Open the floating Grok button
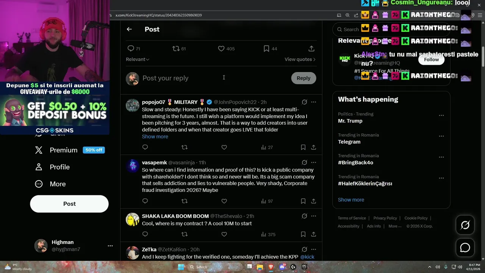 (465, 225)
